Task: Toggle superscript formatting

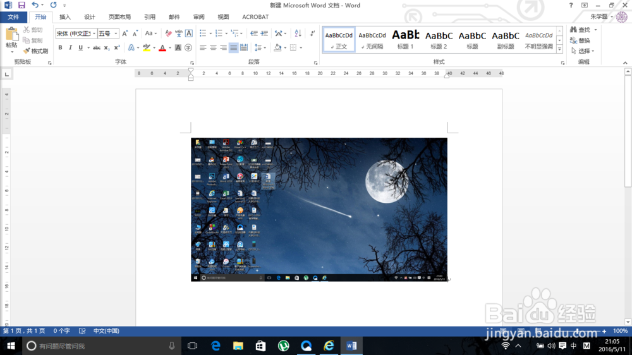Action: click(117, 47)
